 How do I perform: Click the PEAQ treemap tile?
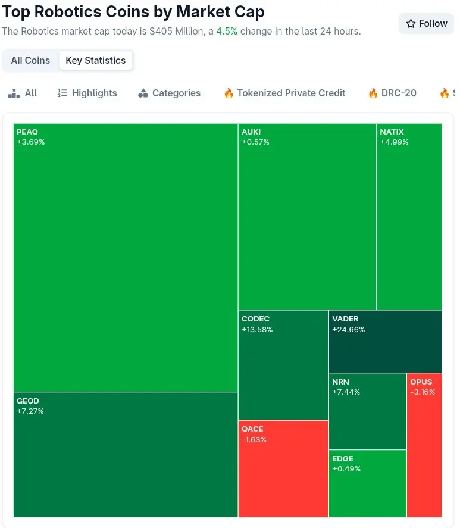coord(126,258)
